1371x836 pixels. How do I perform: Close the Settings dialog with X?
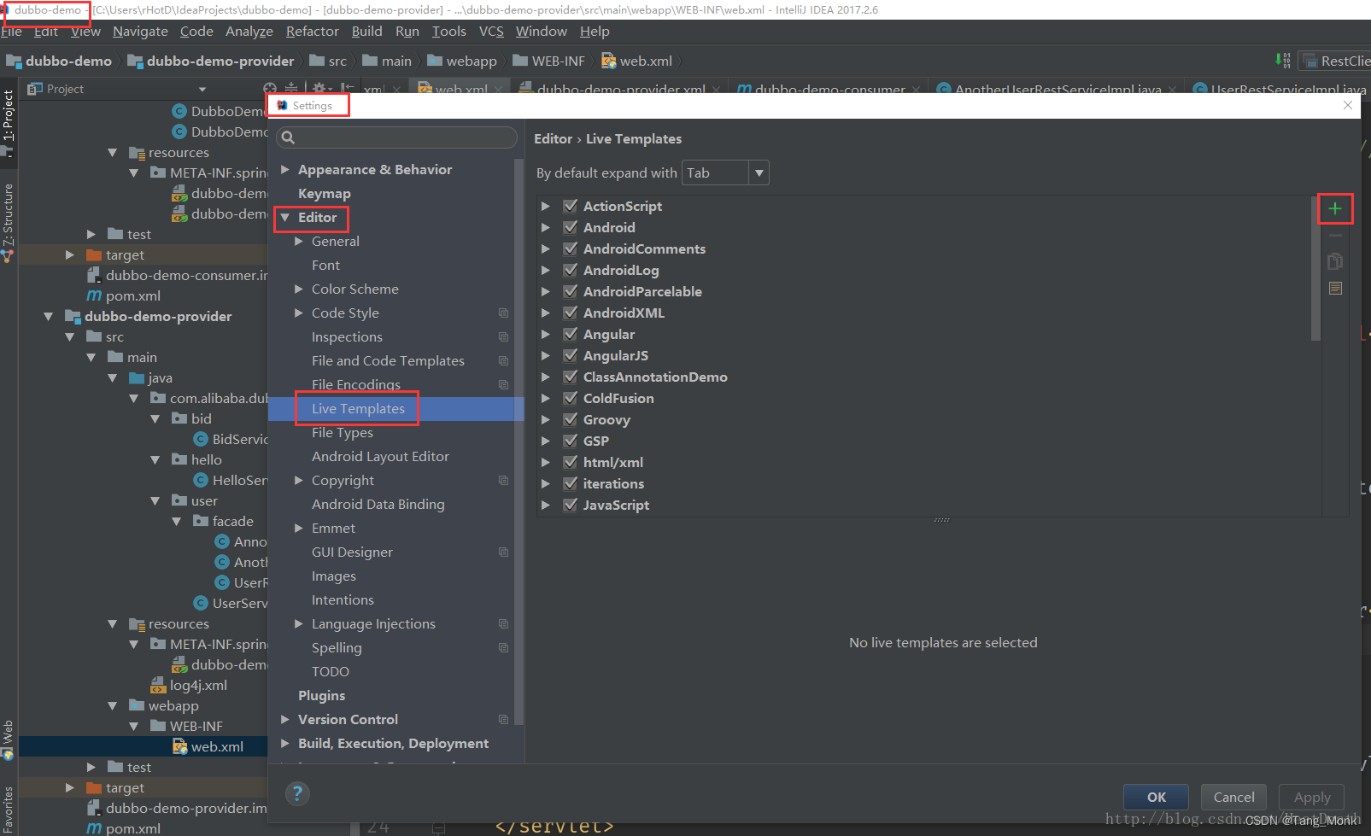1348,105
